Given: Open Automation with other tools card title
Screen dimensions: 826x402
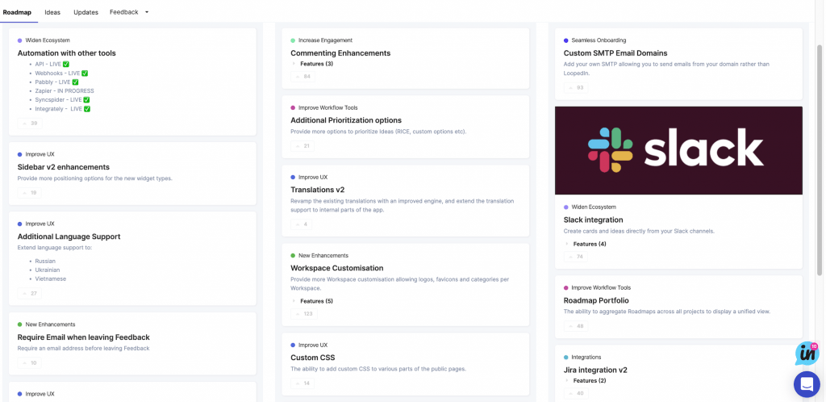Looking at the screenshot, I should [67, 53].
